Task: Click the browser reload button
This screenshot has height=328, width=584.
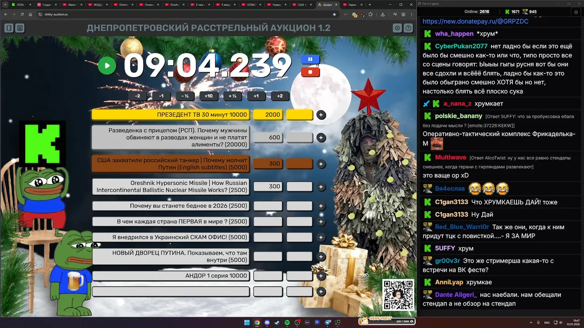Action: [21, 14]
